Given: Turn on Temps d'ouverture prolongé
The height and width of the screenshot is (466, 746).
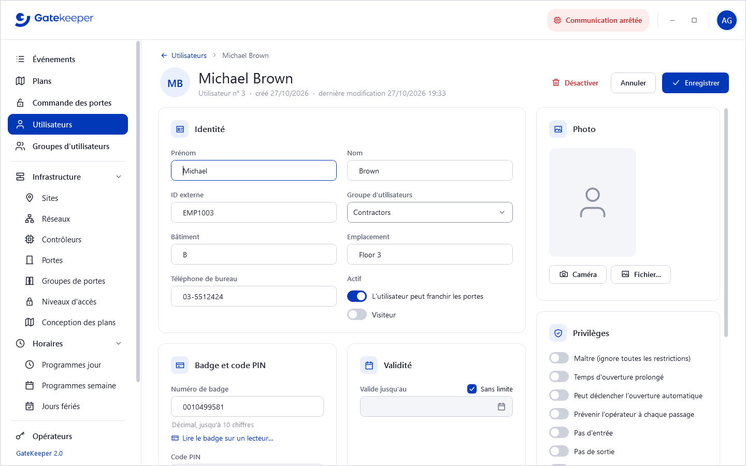Looking at the screenshot, I should (x=559, y=377).
